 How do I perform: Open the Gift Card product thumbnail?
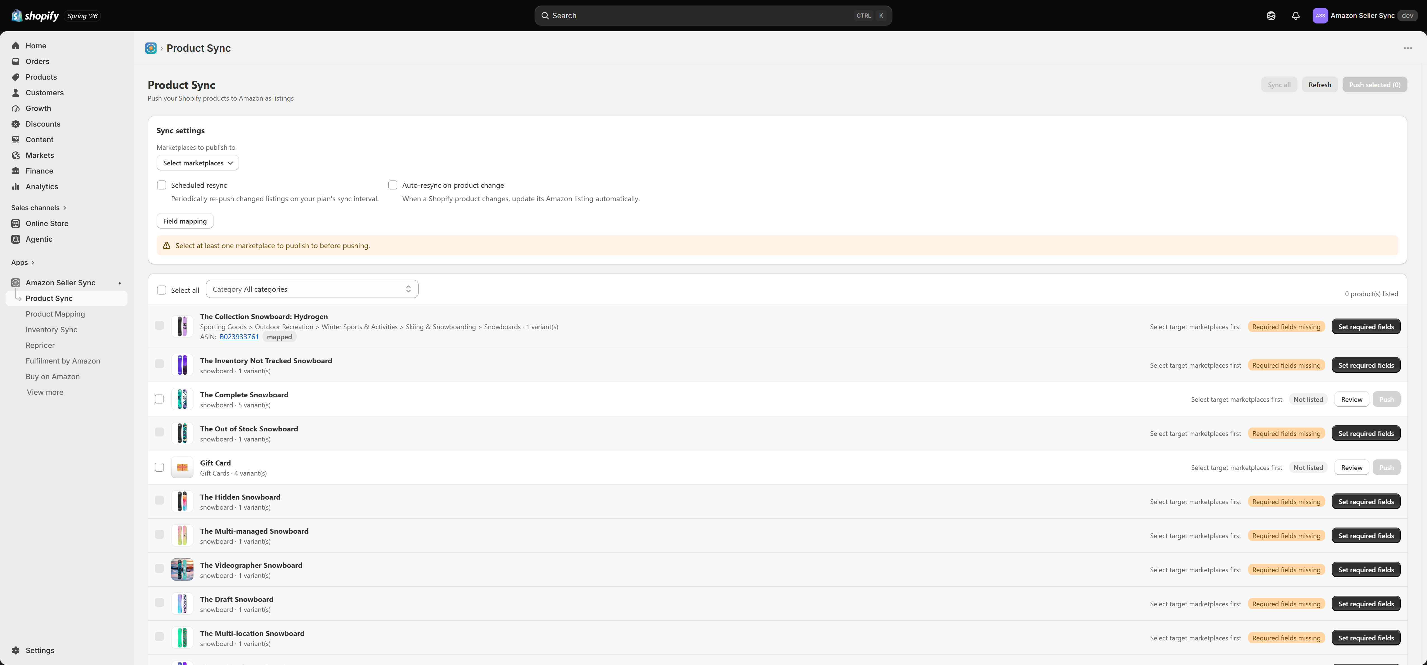pyautogui.click(x=182, y=467)
